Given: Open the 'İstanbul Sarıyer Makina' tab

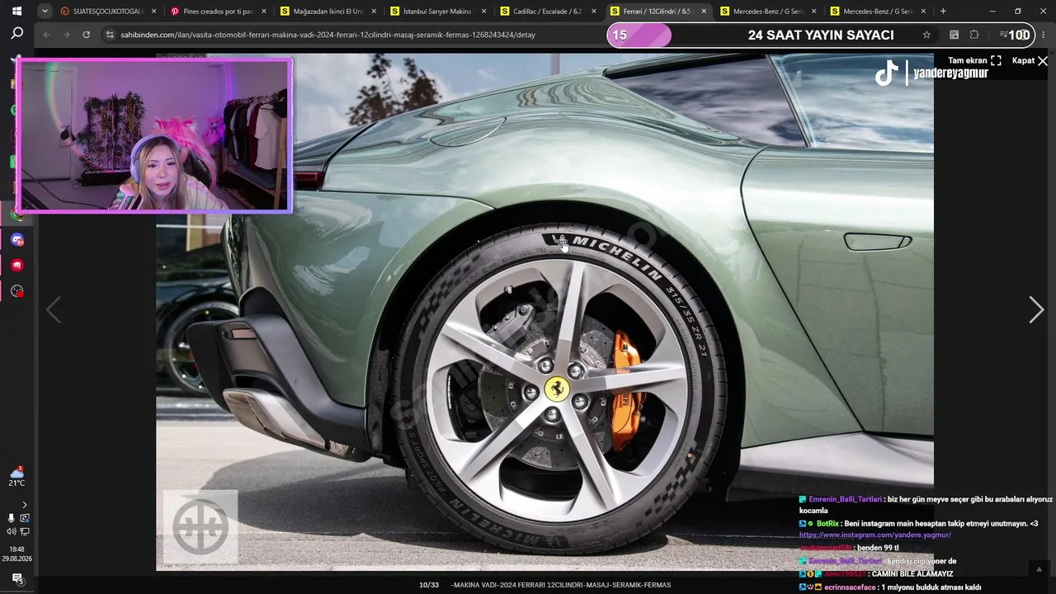Looking at the screenshot, I should pos(438,12).
